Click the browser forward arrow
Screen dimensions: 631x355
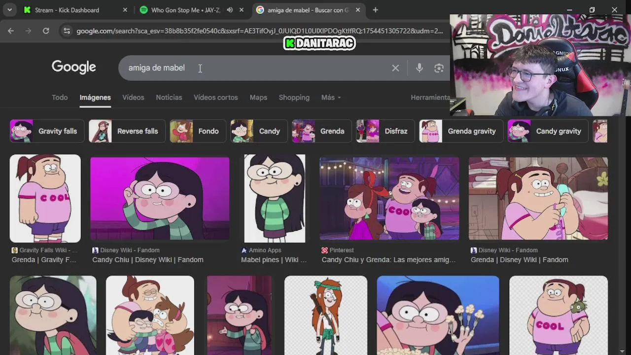point(28,31)
